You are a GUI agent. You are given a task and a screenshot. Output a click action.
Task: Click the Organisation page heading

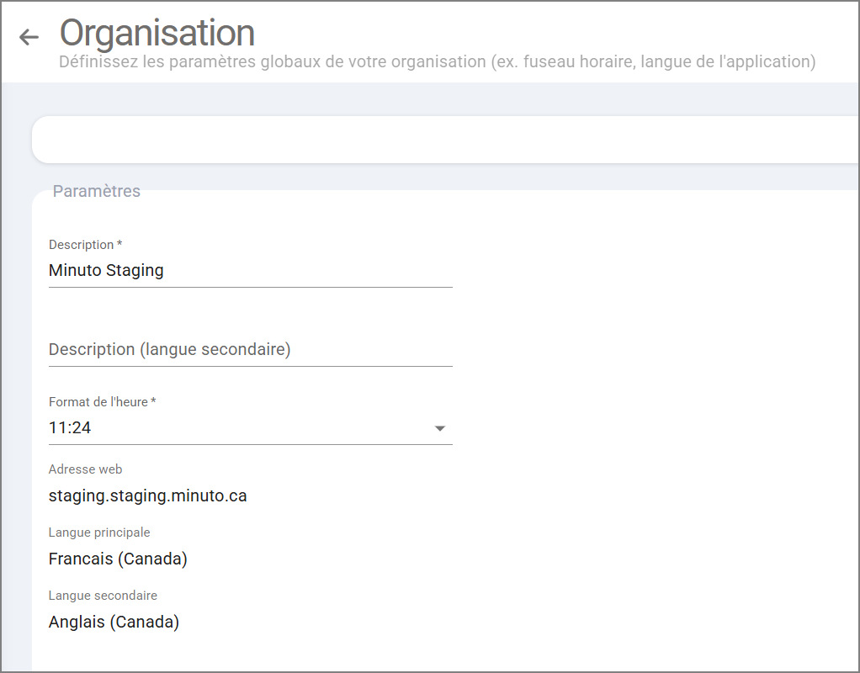click(x=157, y=34)
